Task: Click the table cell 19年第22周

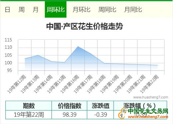Action: click(x=29, y=115)
